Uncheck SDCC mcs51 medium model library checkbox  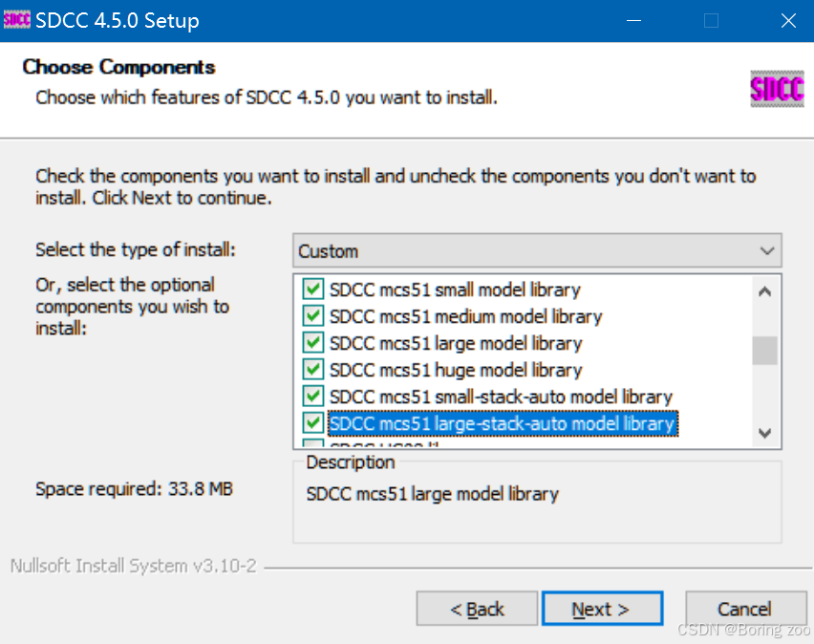coord(313,315)
